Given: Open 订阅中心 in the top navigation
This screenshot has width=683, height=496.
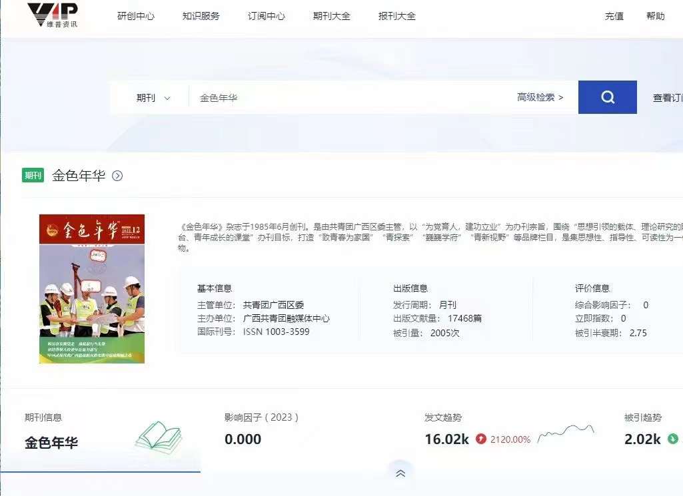Looking at the screenshot, I should 267,16.
